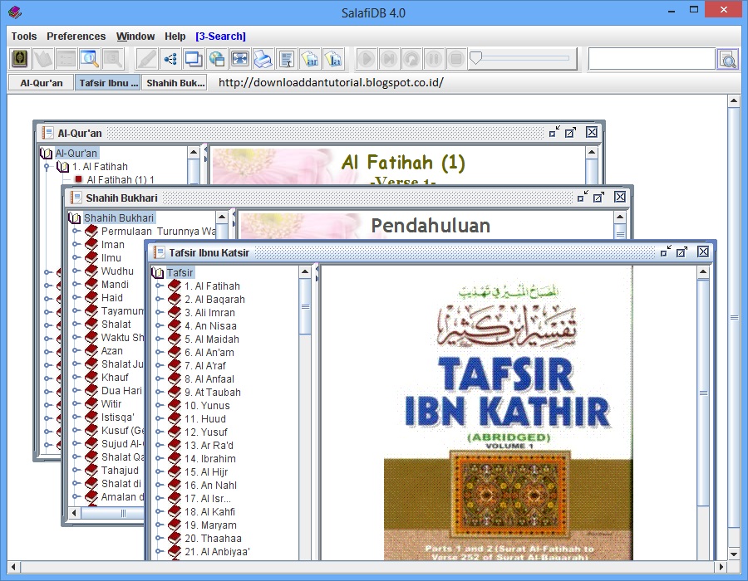Click the printer icon in the toolbar

pyautogui.click(x=263, y=59)
